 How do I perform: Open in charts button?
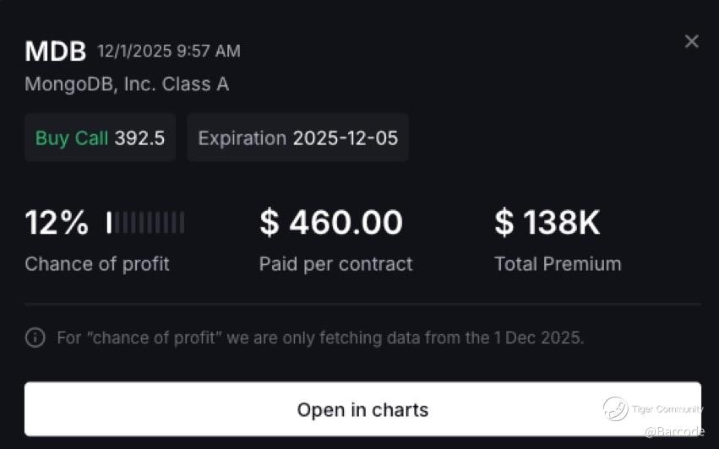click(362, 409)
